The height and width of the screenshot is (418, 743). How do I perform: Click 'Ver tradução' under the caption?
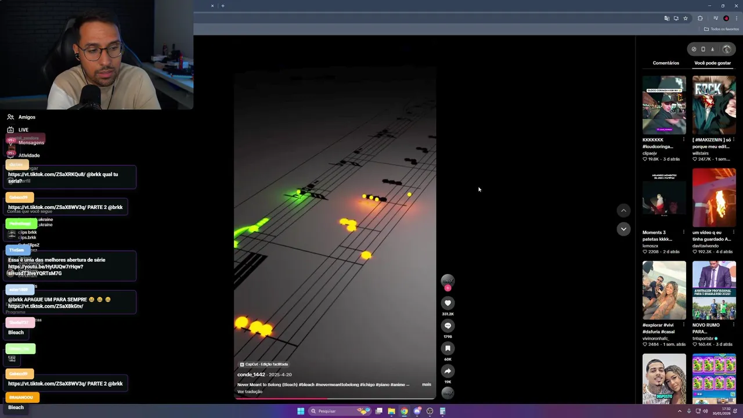(x=250, y=391)
